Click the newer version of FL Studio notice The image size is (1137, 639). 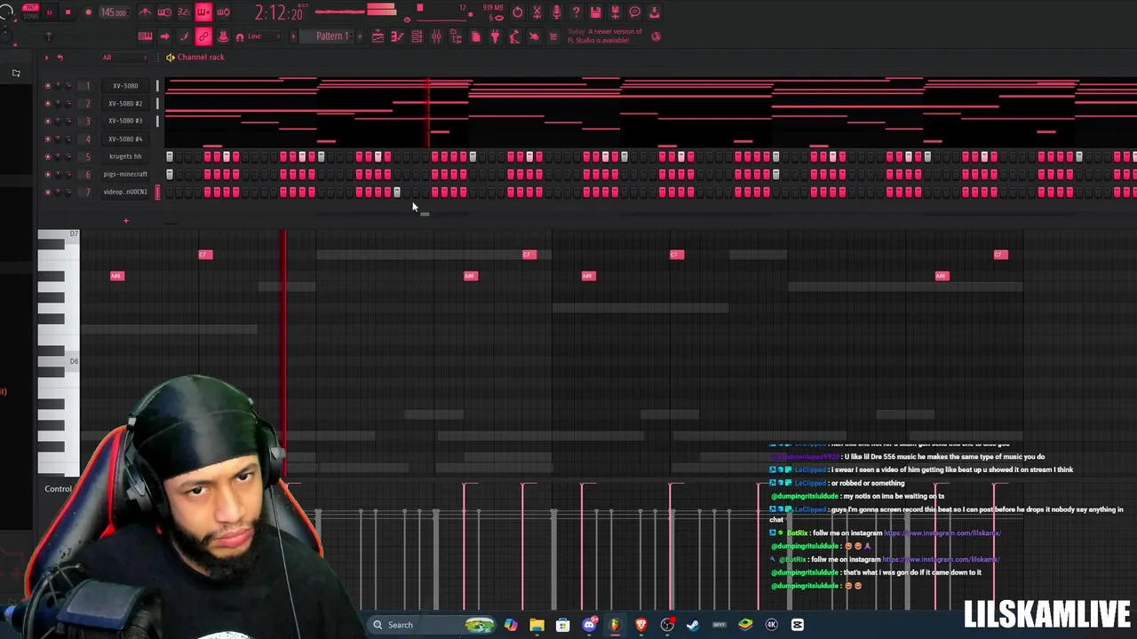click(605, 36)
